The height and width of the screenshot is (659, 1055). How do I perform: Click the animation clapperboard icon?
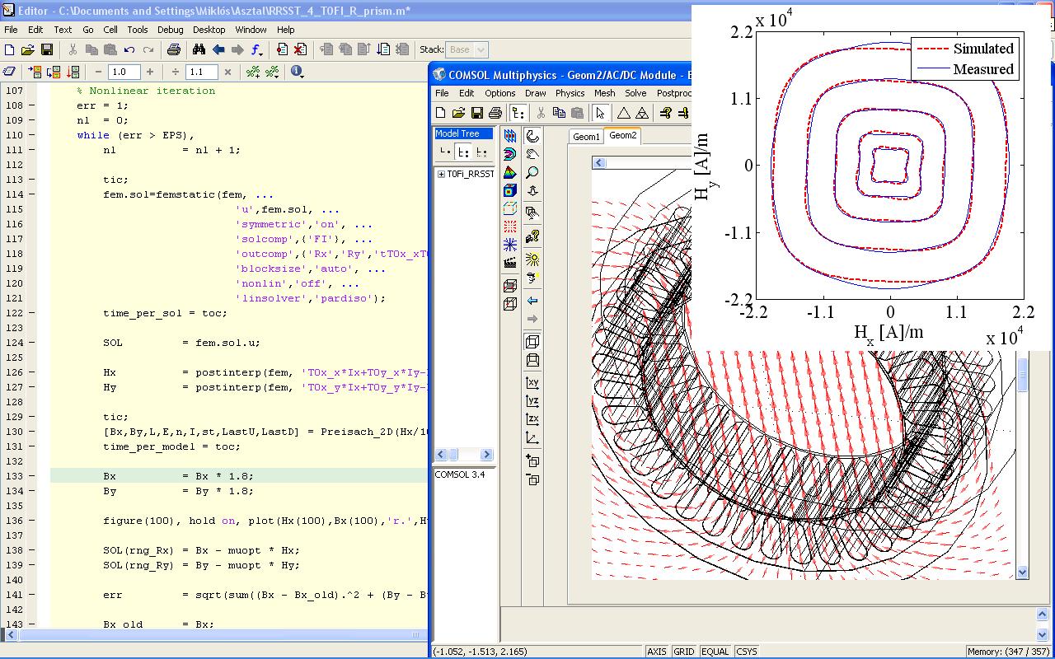[x=510, y=263]
